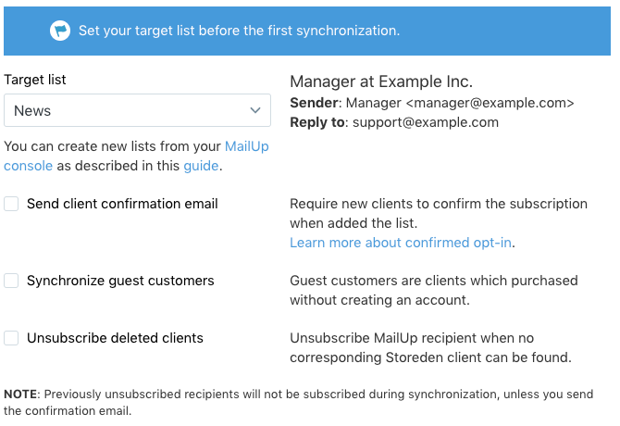Click the Set your target list banner message

[239, 31]
